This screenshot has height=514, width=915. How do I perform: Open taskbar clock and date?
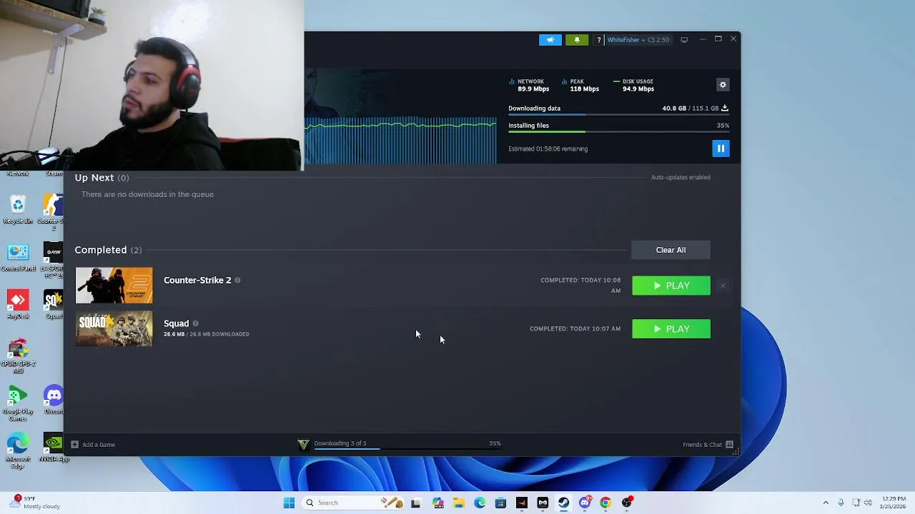[x=894, y=503]
